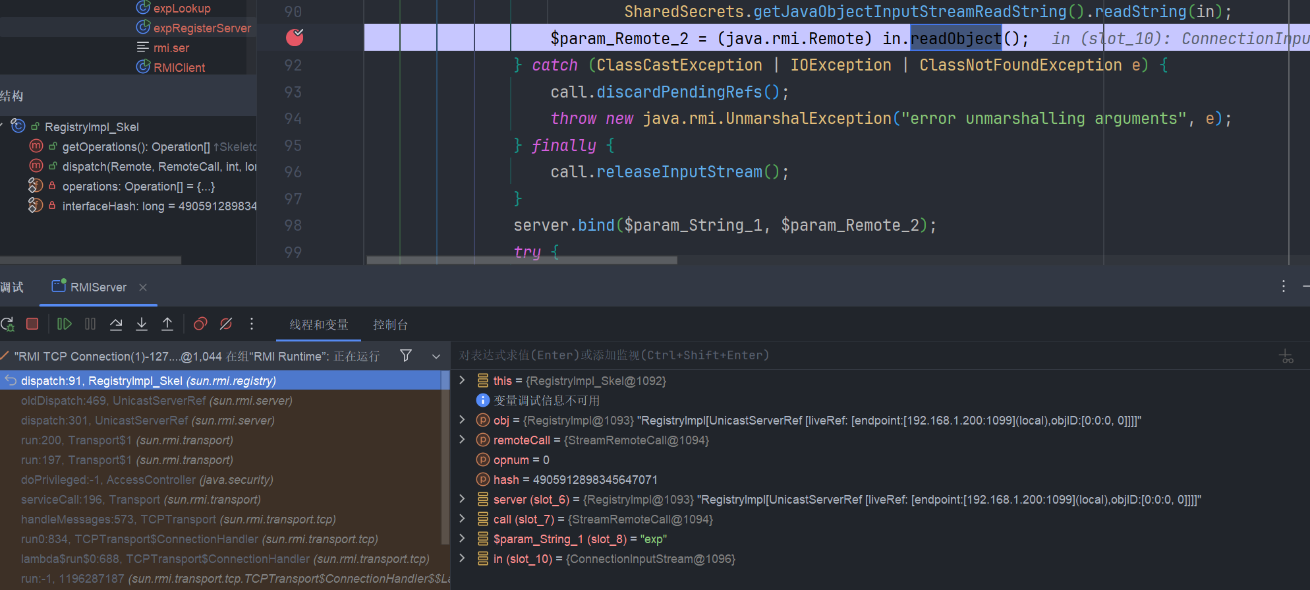Expand the obj variable node

pyautogui.click(x=462, y=420)
